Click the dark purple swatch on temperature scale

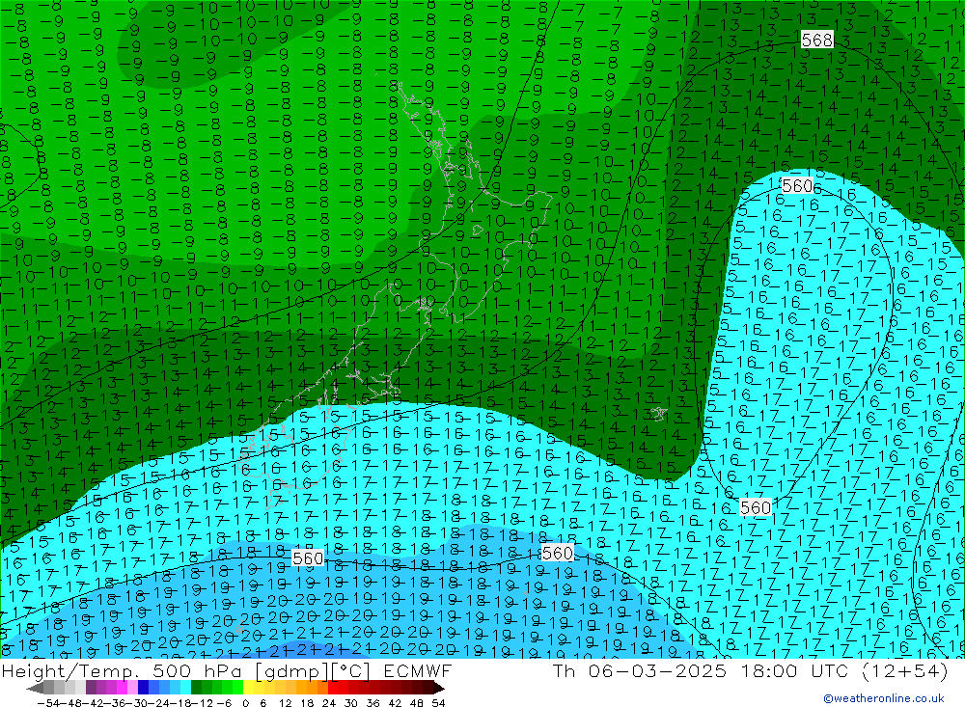(91, 688)
